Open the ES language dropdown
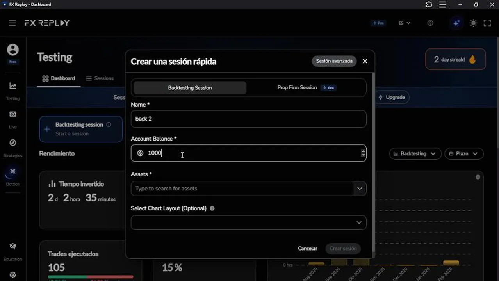Image resolution: width=499 pixels, height=281 pixels. click(x=404, y=23)
